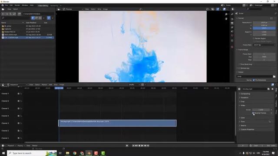This screenshot has width=278, height=156.
Task: Sort files by Date Modified column
Action: 31,23
